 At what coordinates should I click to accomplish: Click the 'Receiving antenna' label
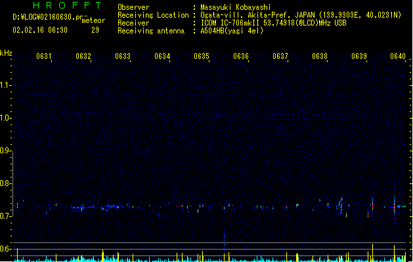click(151, 31)
